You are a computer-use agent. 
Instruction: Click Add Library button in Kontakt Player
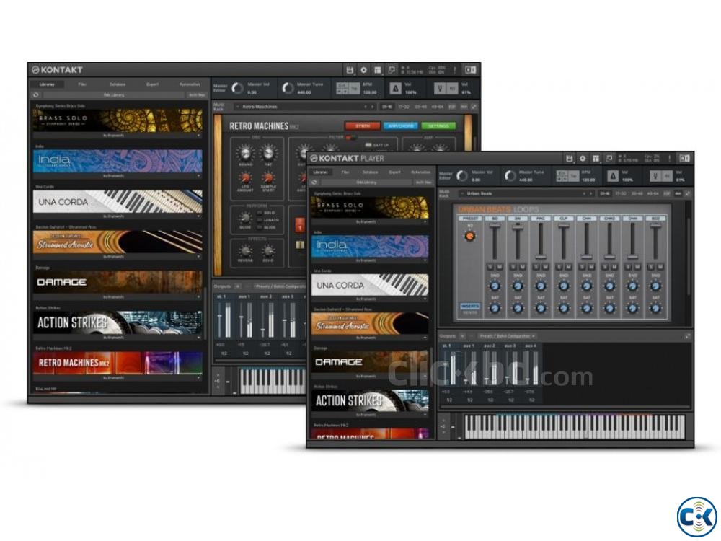366,182
